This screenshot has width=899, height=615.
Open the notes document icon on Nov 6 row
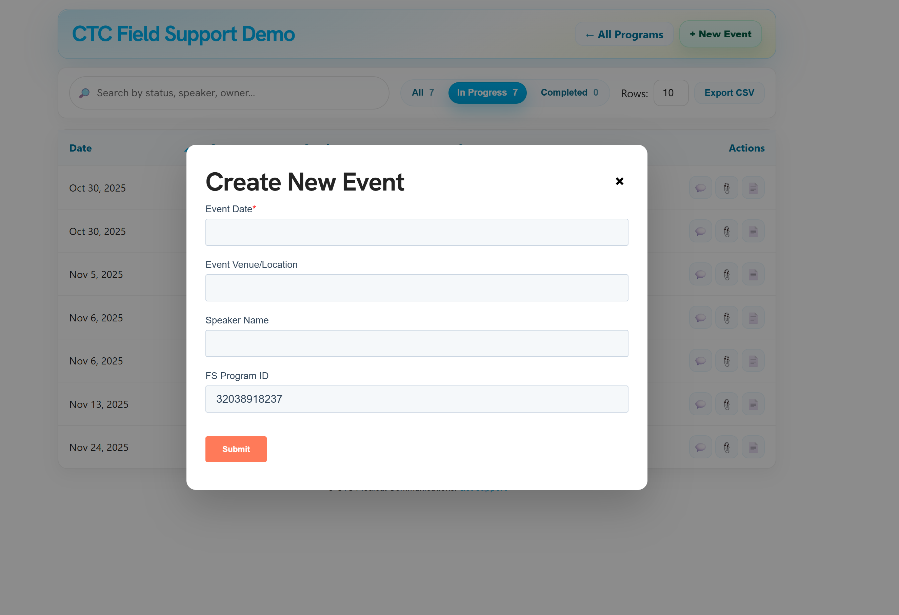coord(753,318)
